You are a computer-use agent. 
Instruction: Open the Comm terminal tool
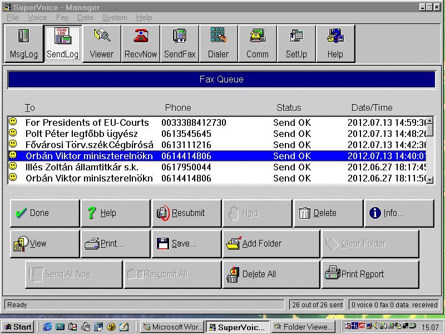(x=258, y=43)
